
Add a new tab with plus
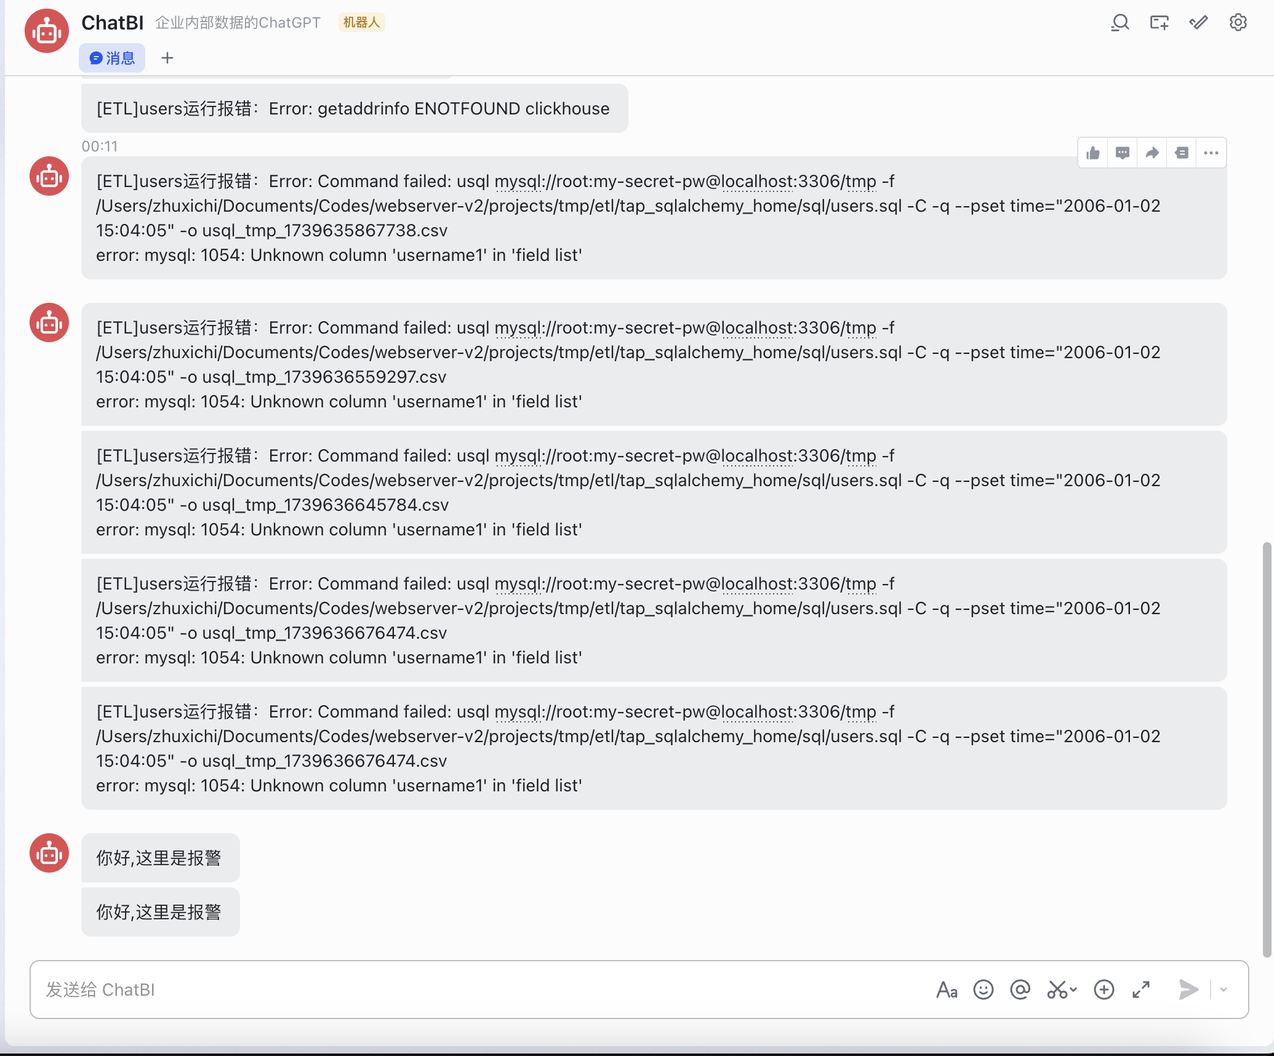(x=167, y=58)
